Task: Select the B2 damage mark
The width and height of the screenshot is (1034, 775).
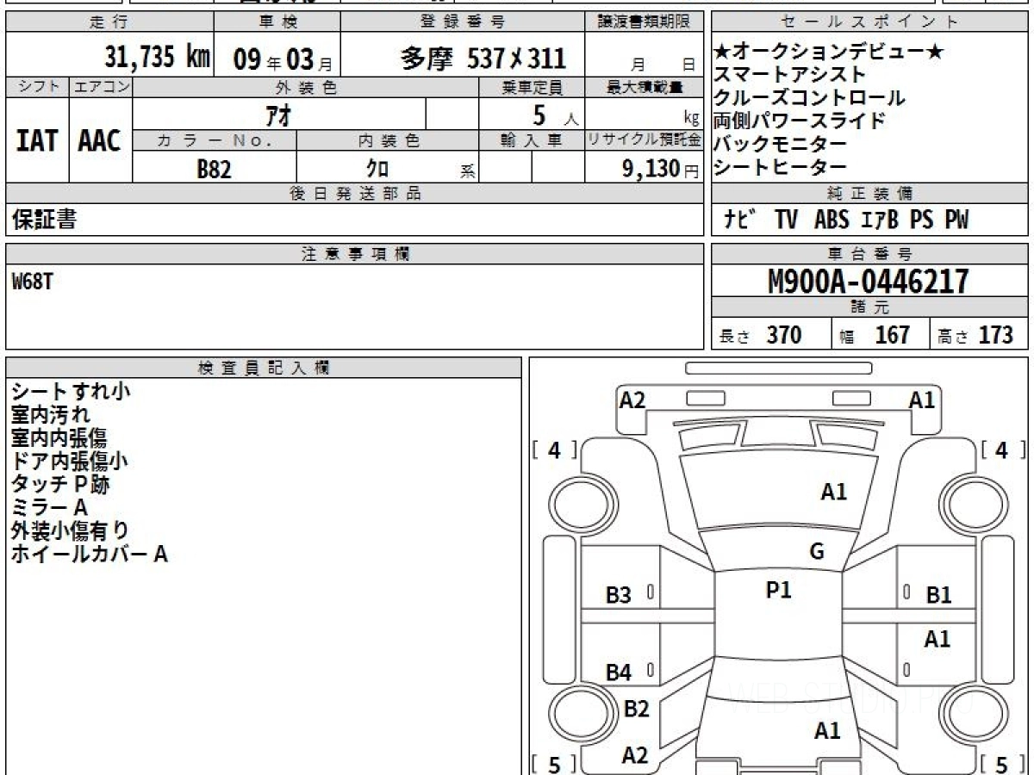Action: pyautogui.click(x=636, y=709)
